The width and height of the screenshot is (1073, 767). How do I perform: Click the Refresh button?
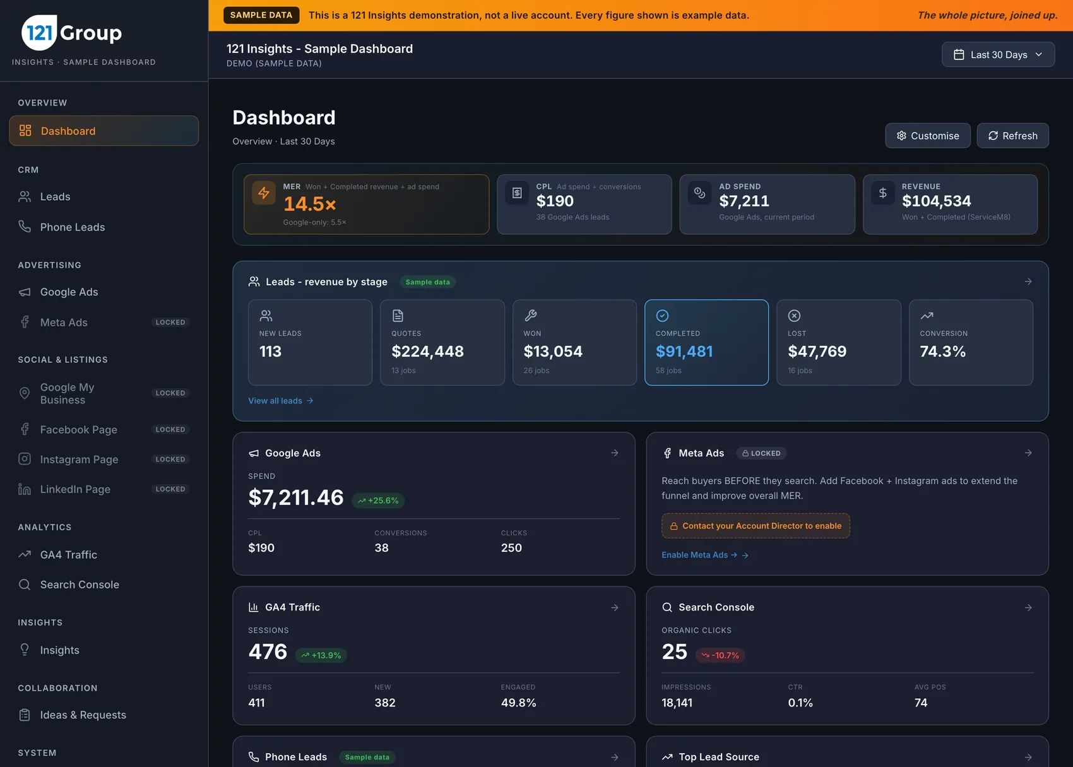click(1012, 136)
